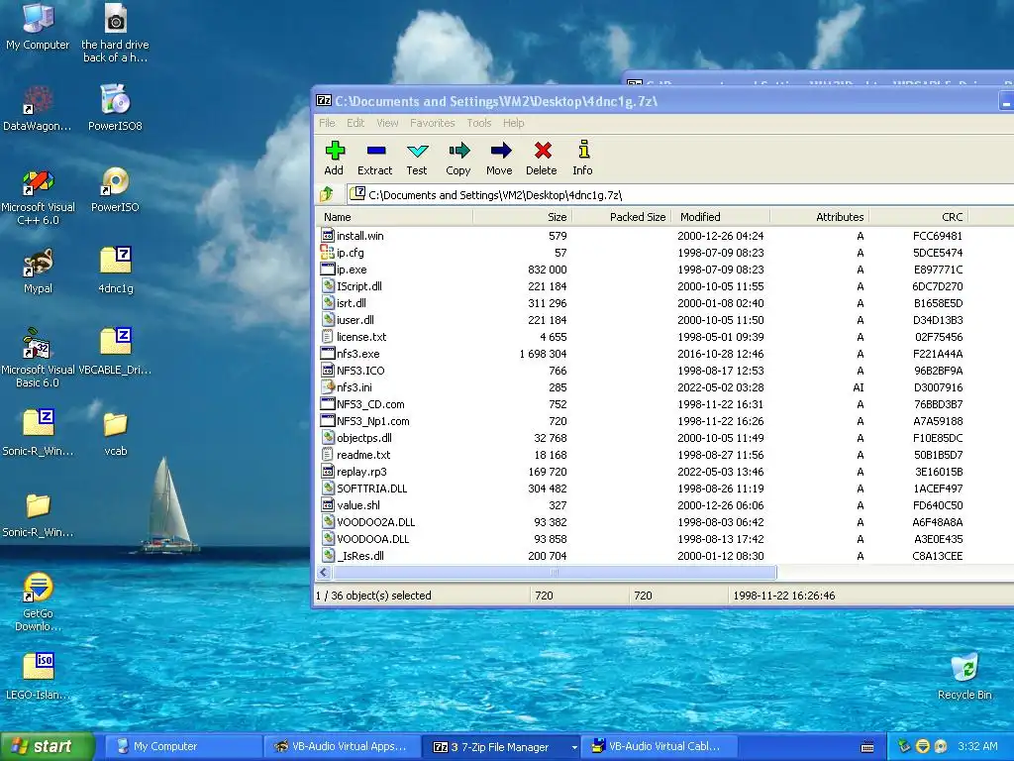
Task: Open the Help menu
Action: 514,123
